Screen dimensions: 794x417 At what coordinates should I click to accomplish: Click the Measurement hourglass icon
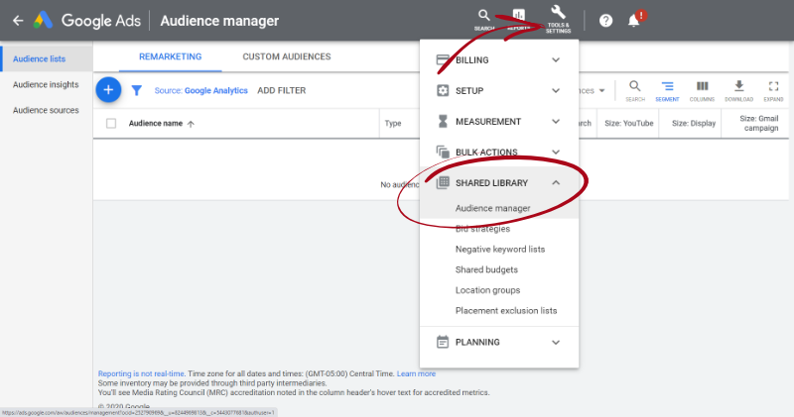coord(443,121)
